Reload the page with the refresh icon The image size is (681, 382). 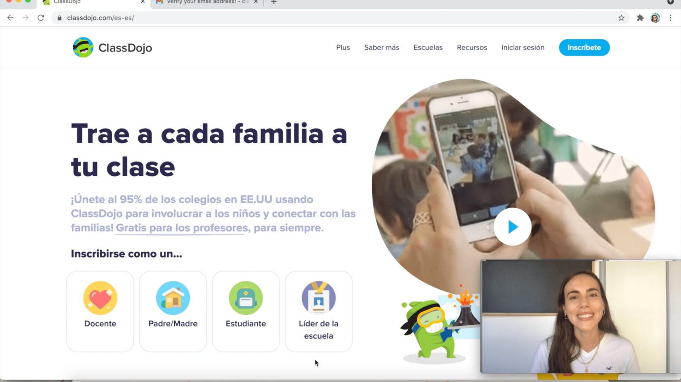coord(41,18)
